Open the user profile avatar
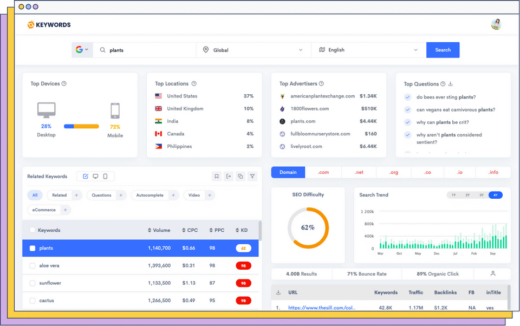520x326 pixels. pos(496,24)
